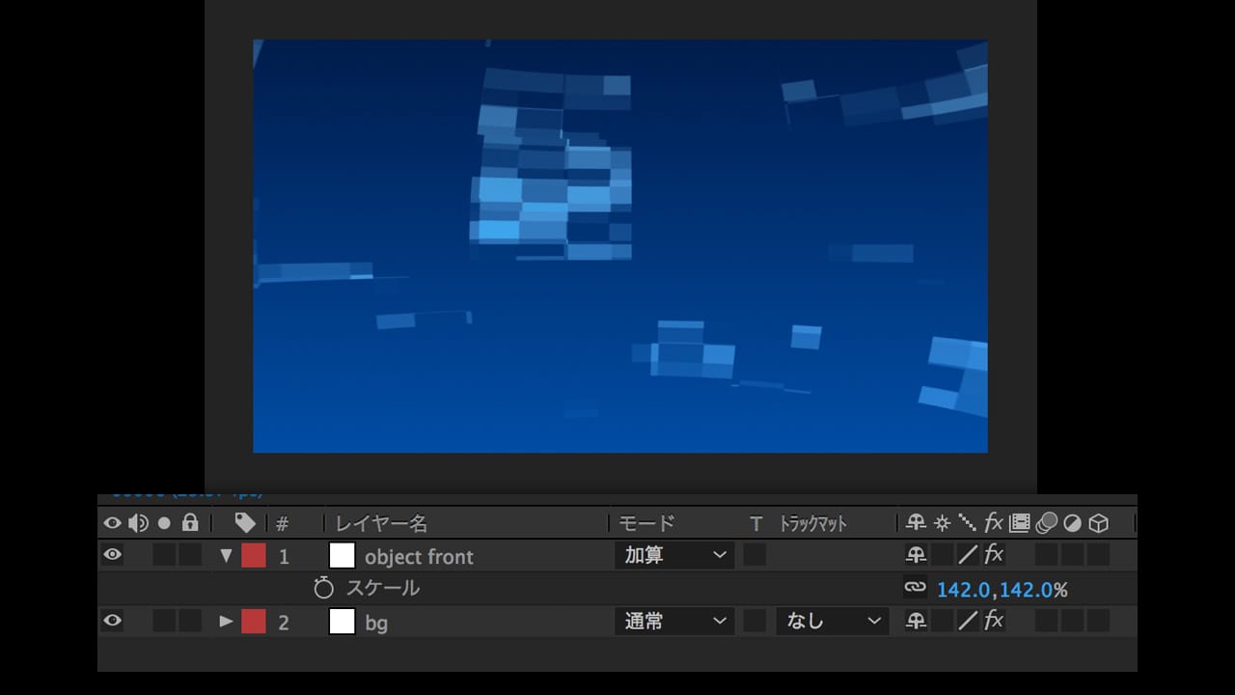Click the shy switch on object front layer
Image resolution: width=1235 pixels, height=695 pixels.
[916, 556]
